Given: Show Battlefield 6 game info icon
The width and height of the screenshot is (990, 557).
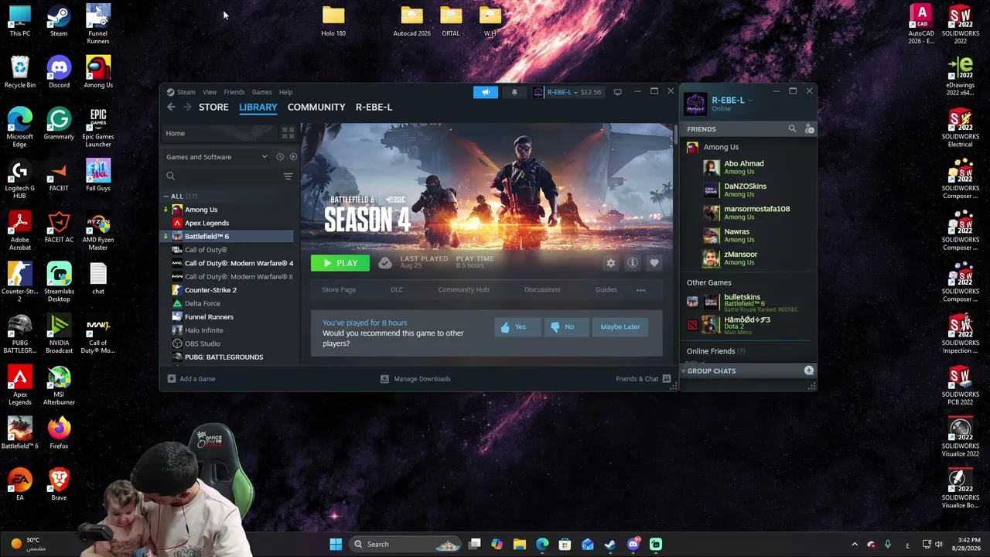Looking at the screenshot, I should [632, 263].
